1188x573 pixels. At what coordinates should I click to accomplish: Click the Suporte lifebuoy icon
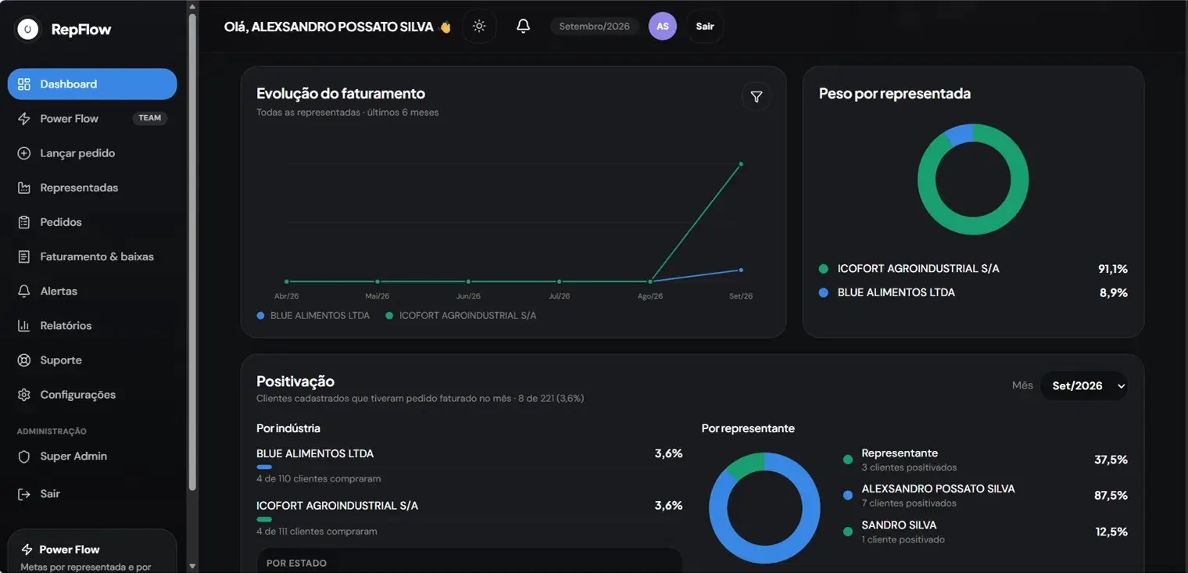(x=24, y=360)
